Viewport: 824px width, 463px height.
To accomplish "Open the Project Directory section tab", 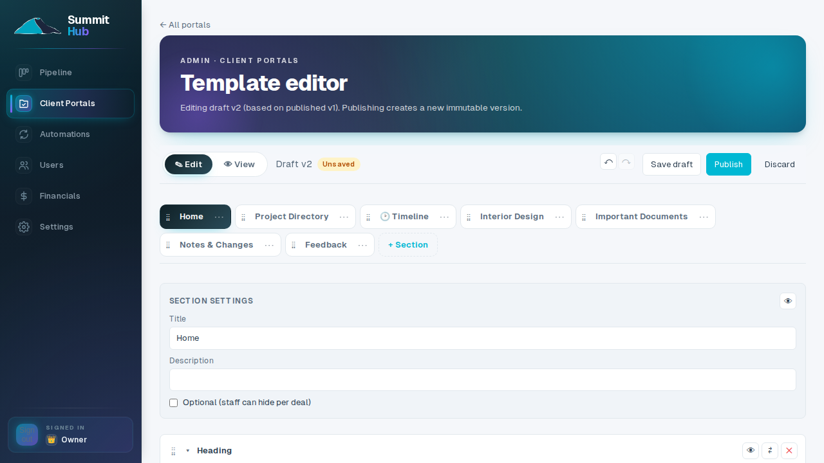I will click(292, 217).
